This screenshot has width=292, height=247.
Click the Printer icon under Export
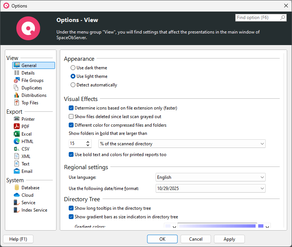pos(16,119)
